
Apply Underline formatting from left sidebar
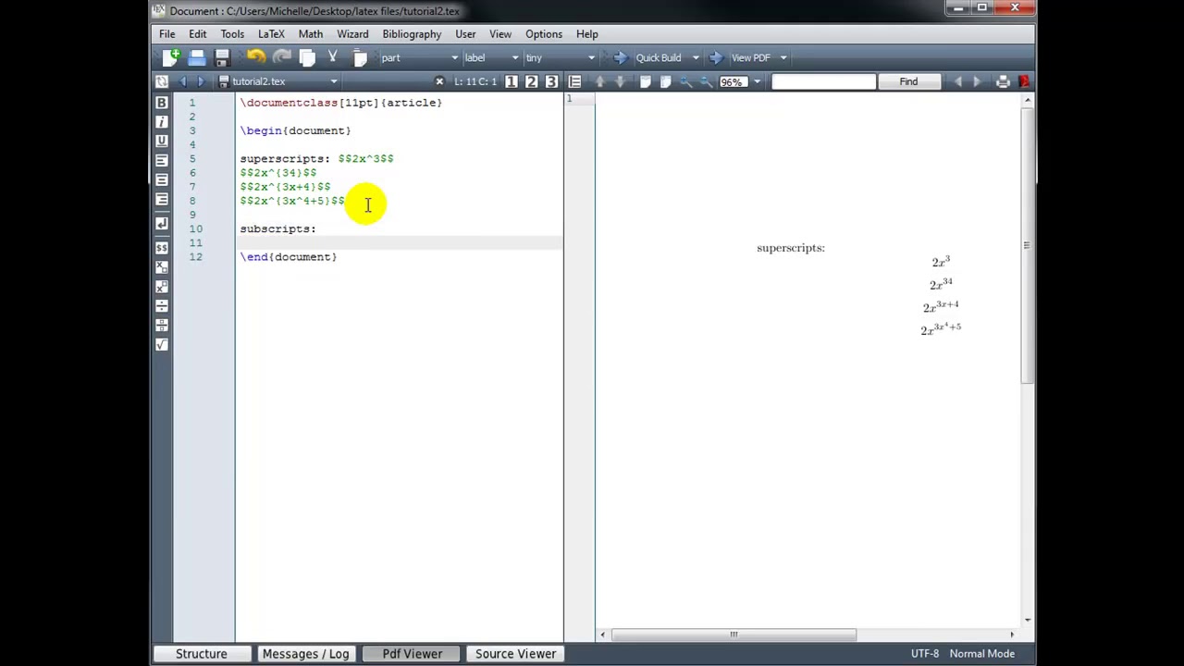[162, 141]
